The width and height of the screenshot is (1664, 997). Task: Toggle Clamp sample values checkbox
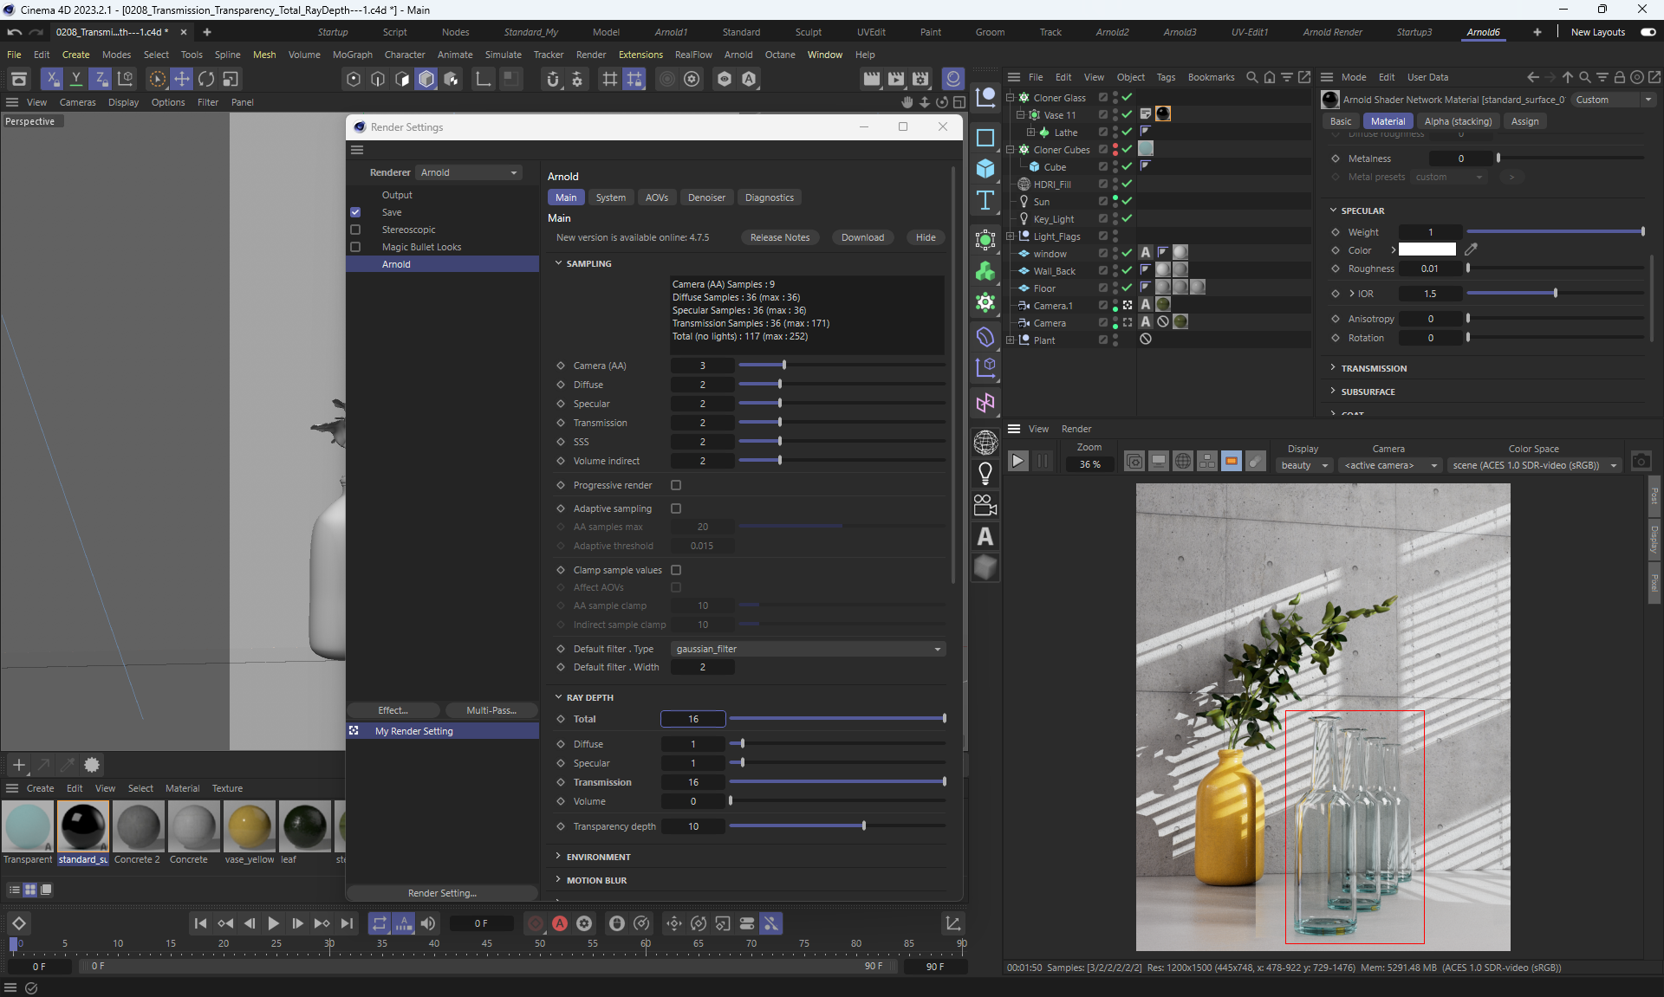[x=676, y=570]
